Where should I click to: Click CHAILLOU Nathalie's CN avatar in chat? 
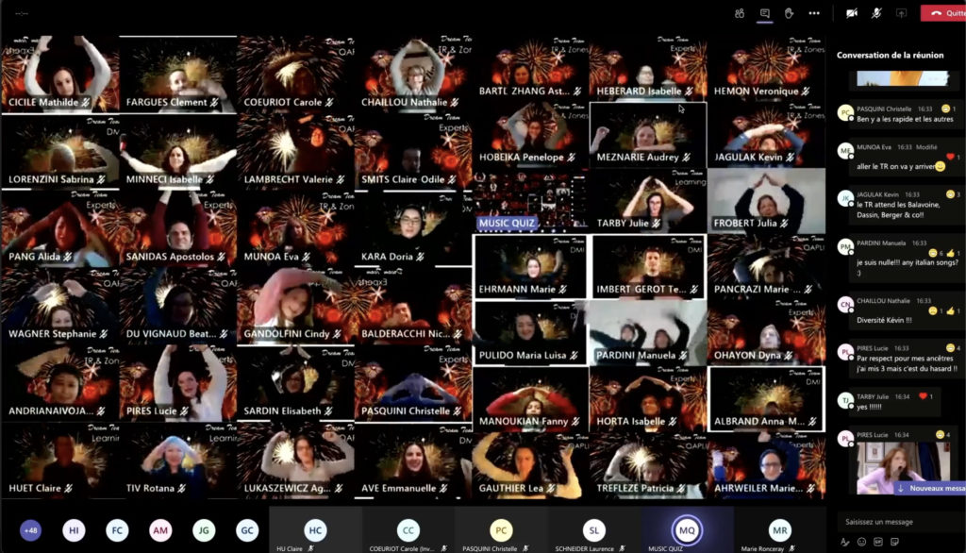845,305
